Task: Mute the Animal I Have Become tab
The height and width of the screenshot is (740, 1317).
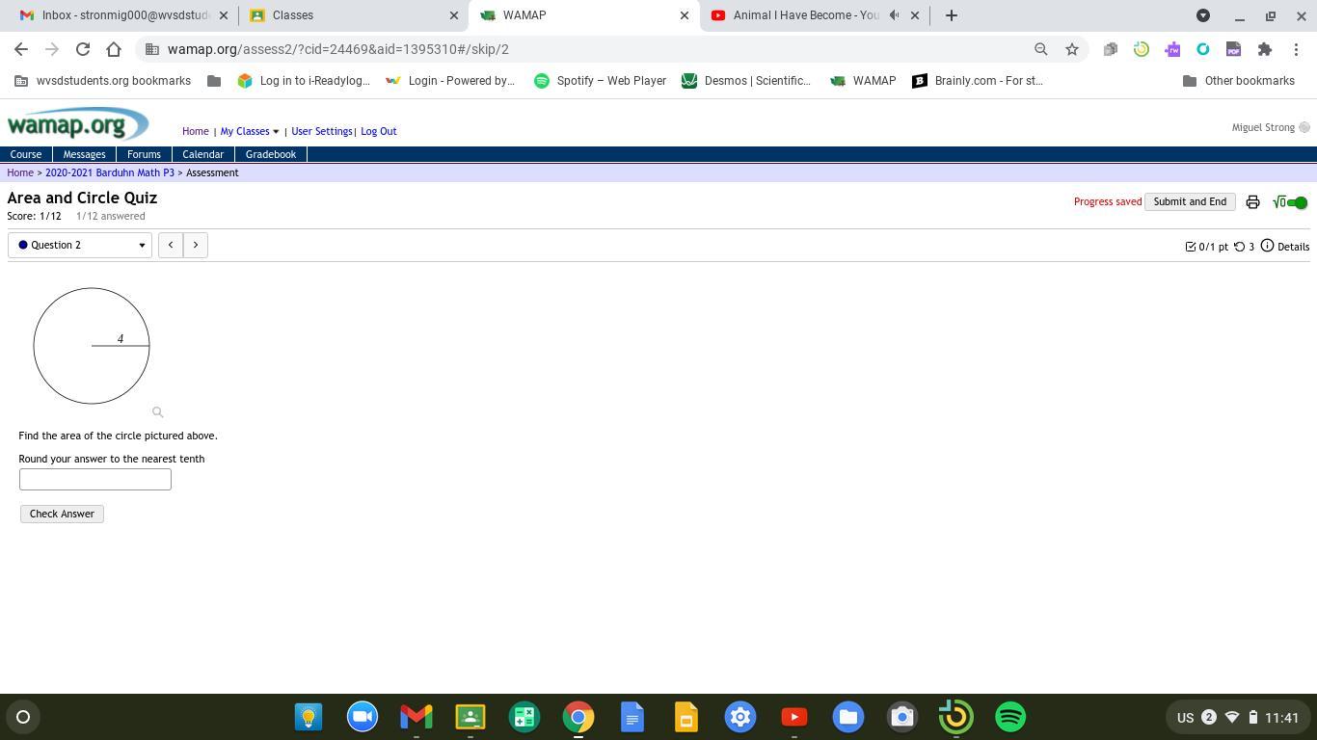Action: pos(894,15)
